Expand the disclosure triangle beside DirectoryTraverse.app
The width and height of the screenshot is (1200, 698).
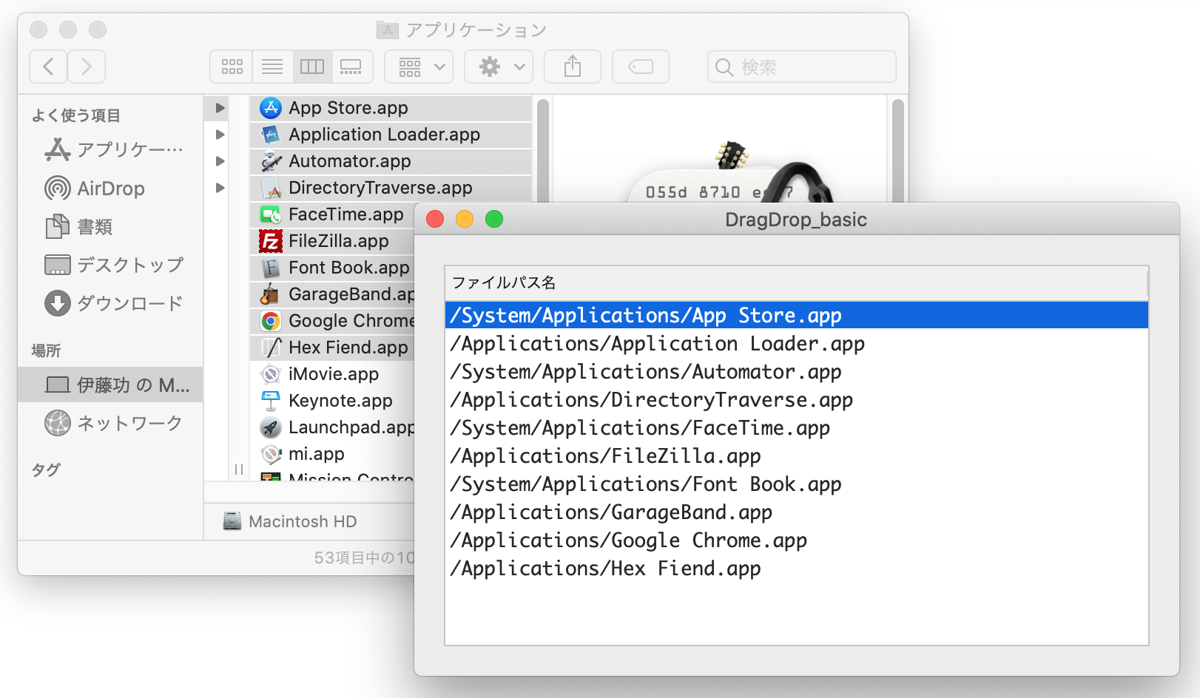(220, 188)
